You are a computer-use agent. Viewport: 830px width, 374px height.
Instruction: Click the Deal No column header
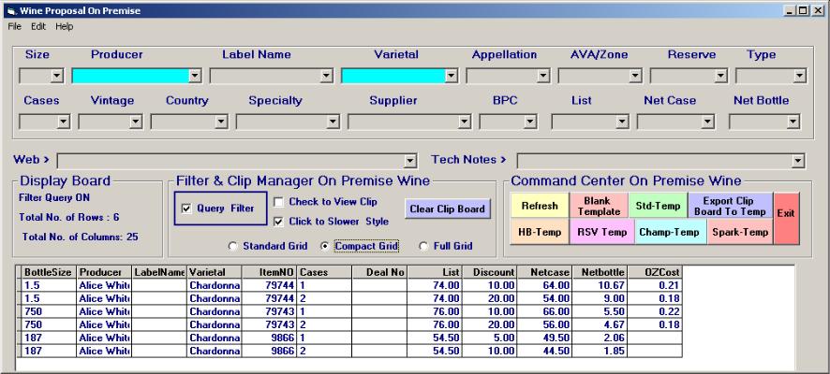tap(379, 273)
